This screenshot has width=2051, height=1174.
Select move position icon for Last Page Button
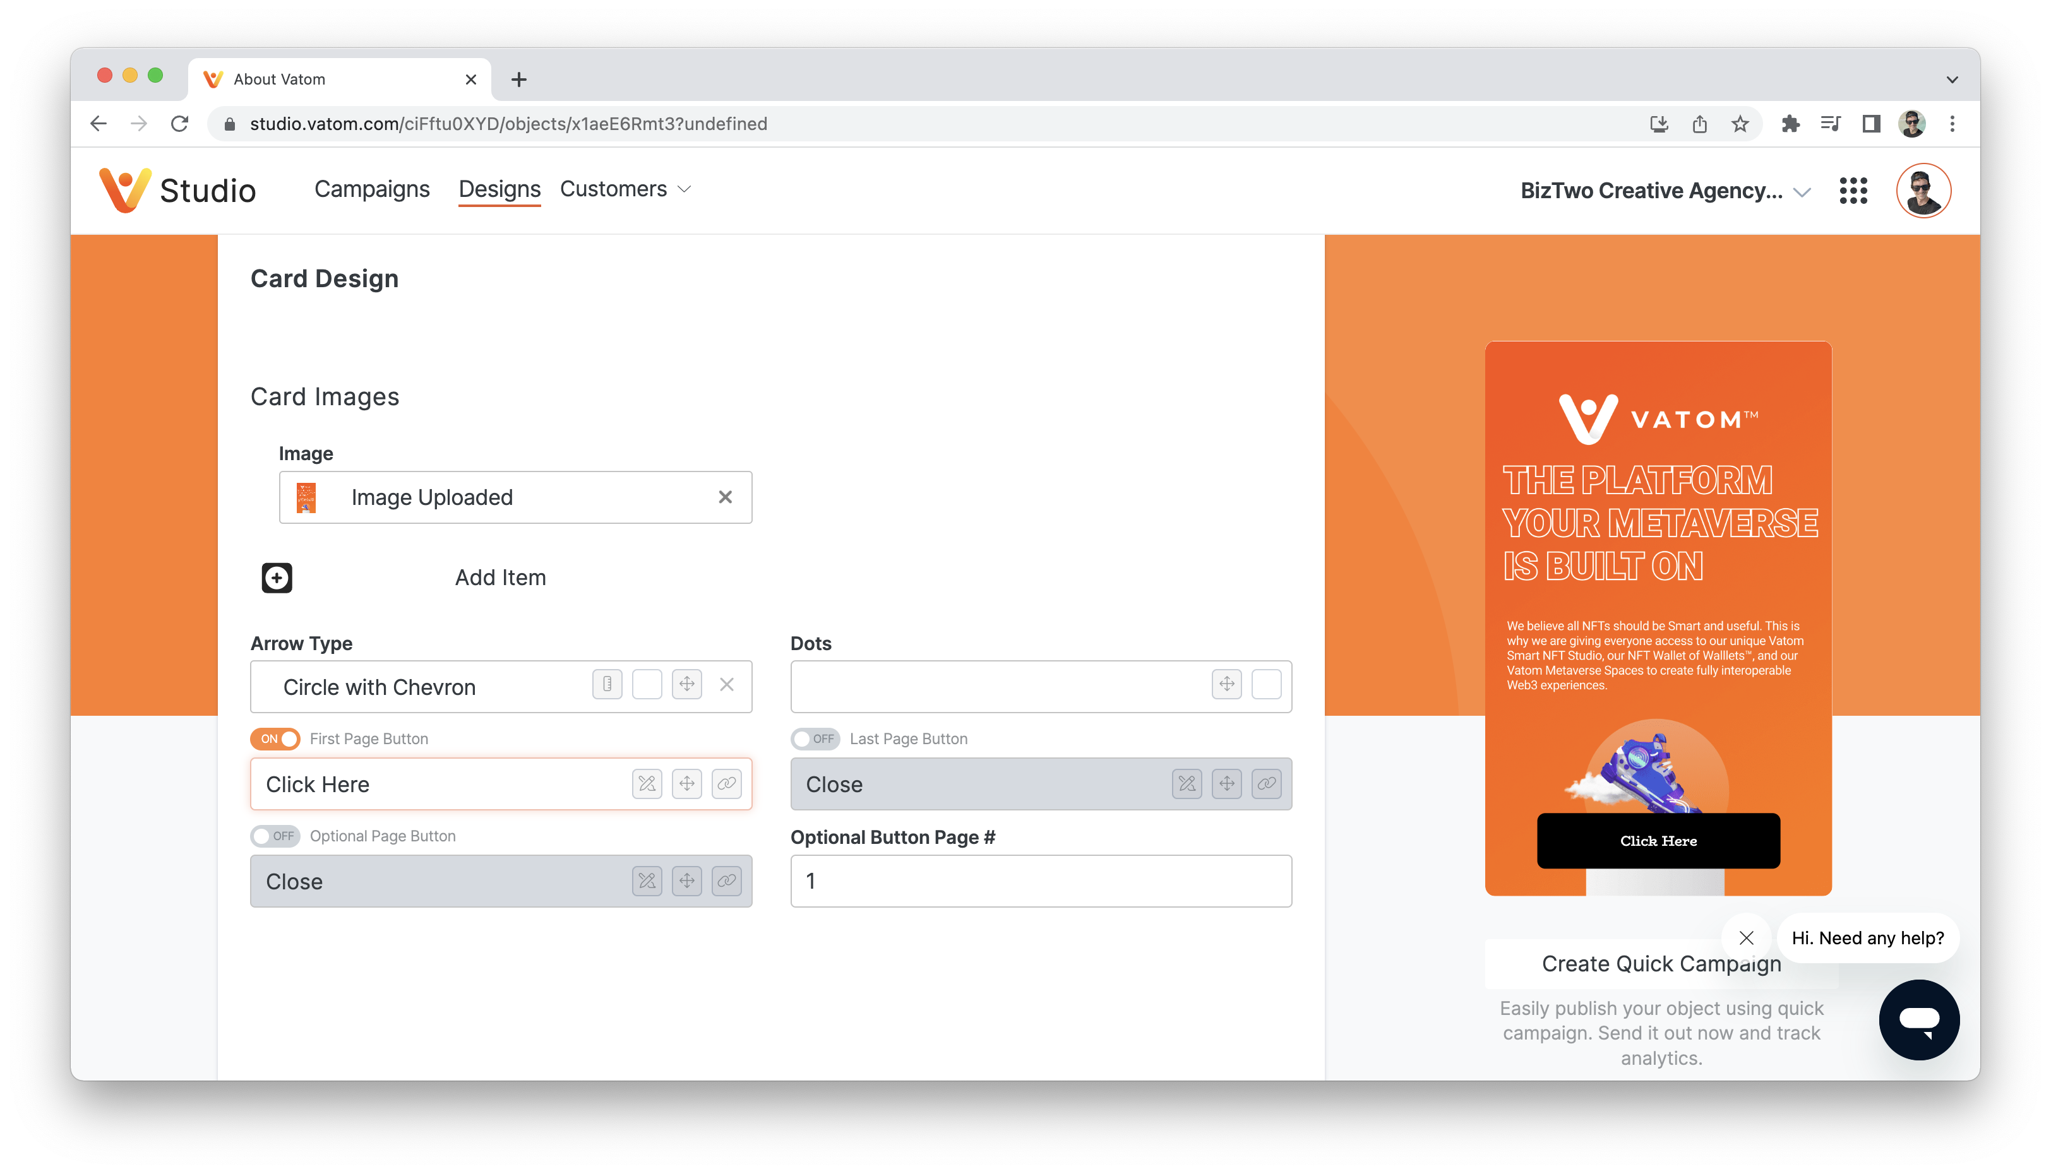pyautogui.click(x=1226, y=784)
